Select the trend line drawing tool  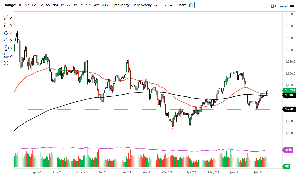tap(6, 18)
